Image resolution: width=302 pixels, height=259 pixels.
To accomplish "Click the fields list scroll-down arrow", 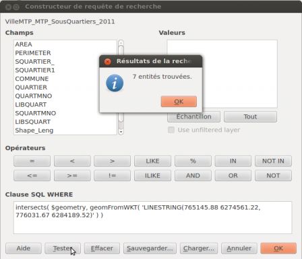I will click(121, 132).
